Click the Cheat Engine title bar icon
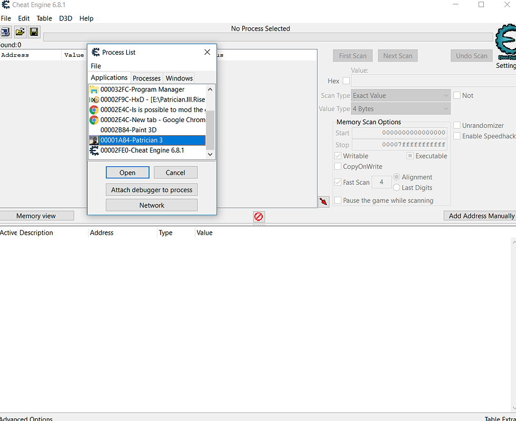Image resolution: width=516 pixels, height=421 pixels. 6,5
